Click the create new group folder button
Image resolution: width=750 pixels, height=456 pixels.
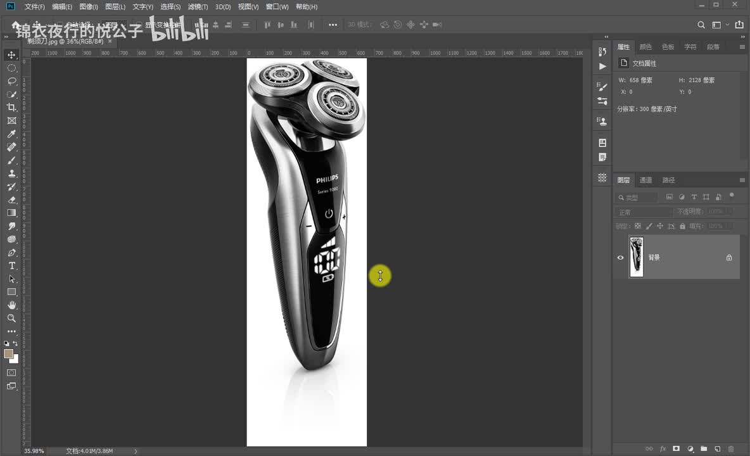704,449
